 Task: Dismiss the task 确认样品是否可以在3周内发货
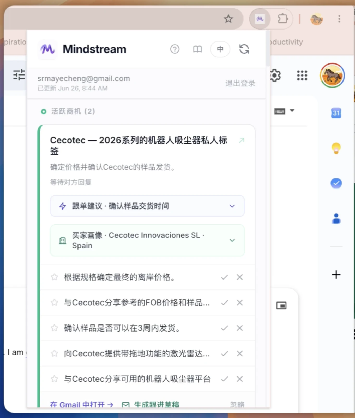click(x=240, y=328)
